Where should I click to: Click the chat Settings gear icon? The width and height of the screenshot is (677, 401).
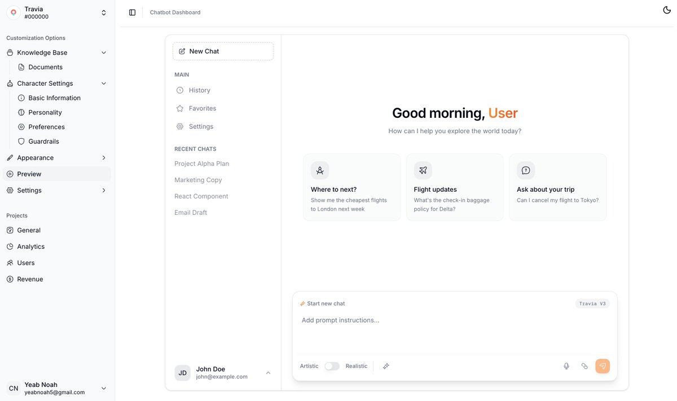tap(180, 126)
